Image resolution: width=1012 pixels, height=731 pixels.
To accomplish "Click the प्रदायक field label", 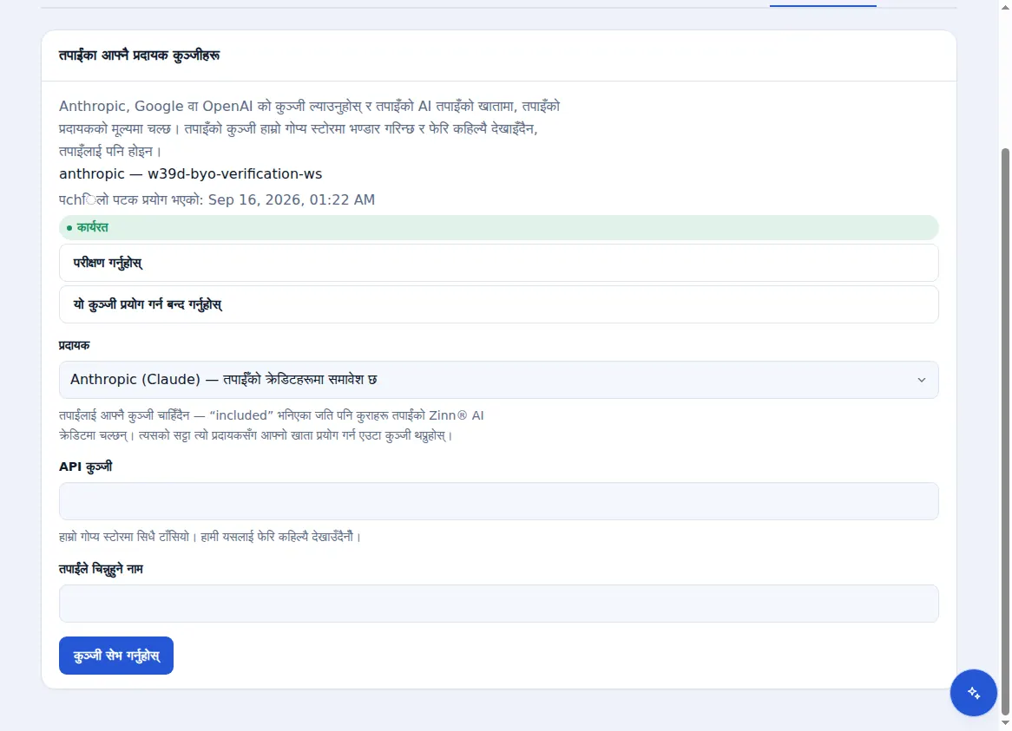I will (x=75, y=345).
